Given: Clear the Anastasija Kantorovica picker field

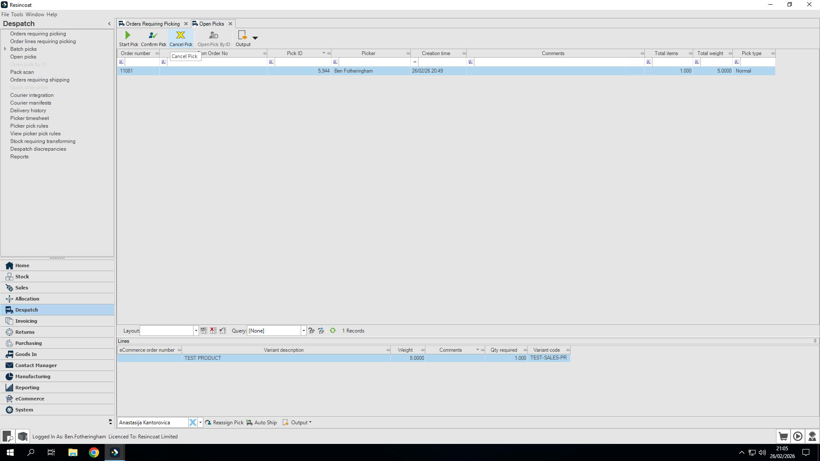Looking at the screenshot, I should pos(193,423).
